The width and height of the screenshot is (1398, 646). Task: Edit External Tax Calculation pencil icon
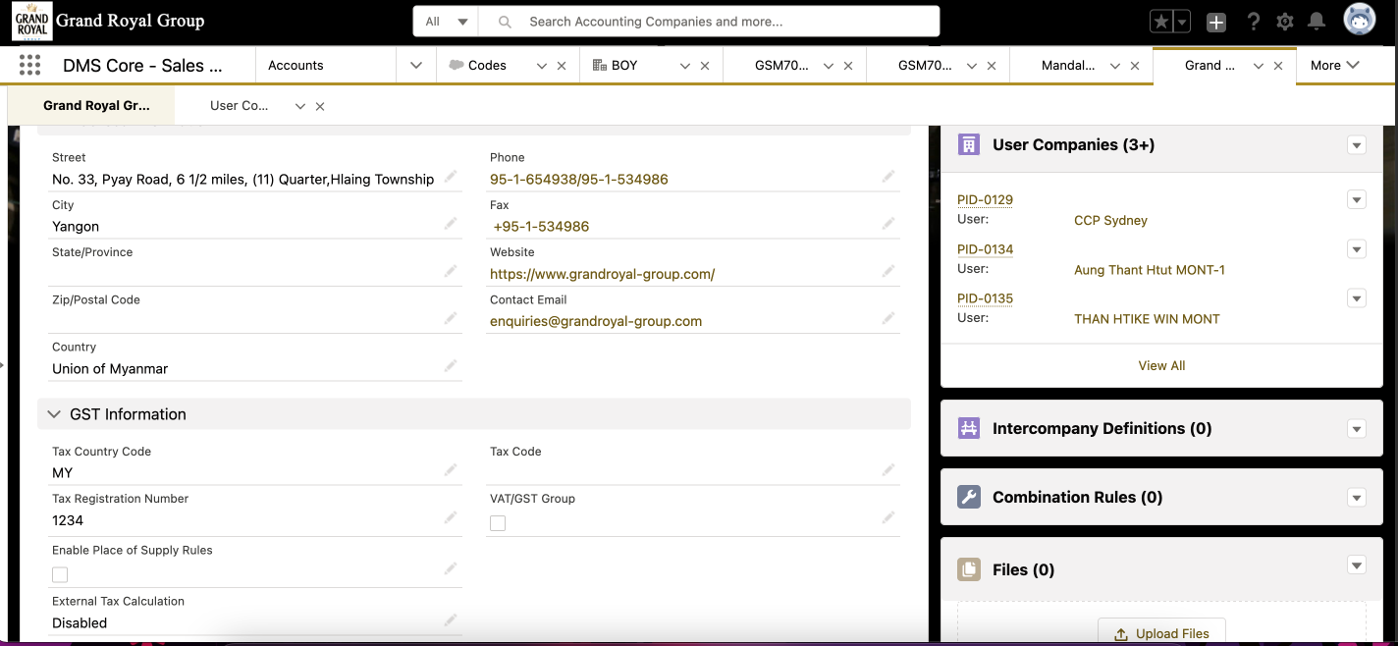pos(451,620)
